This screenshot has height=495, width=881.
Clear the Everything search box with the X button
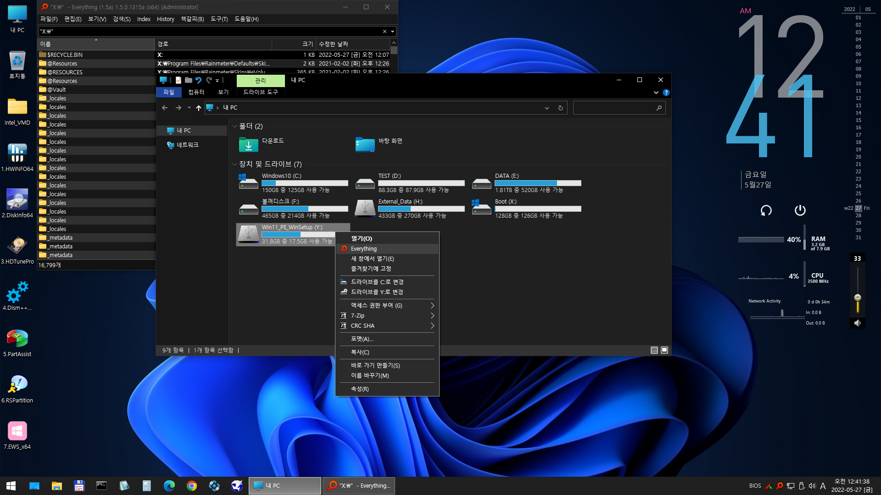(385, 32)
